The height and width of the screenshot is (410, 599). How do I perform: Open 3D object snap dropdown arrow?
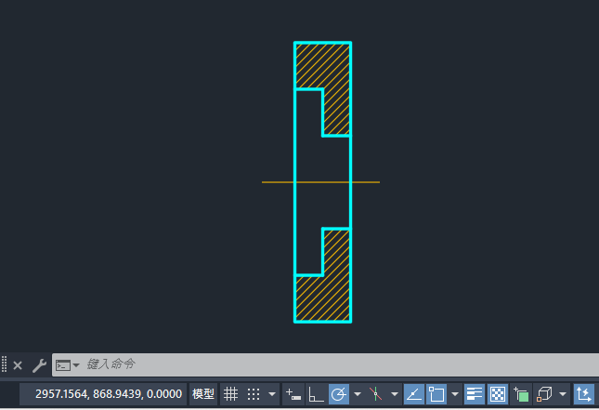click(563, 394)
